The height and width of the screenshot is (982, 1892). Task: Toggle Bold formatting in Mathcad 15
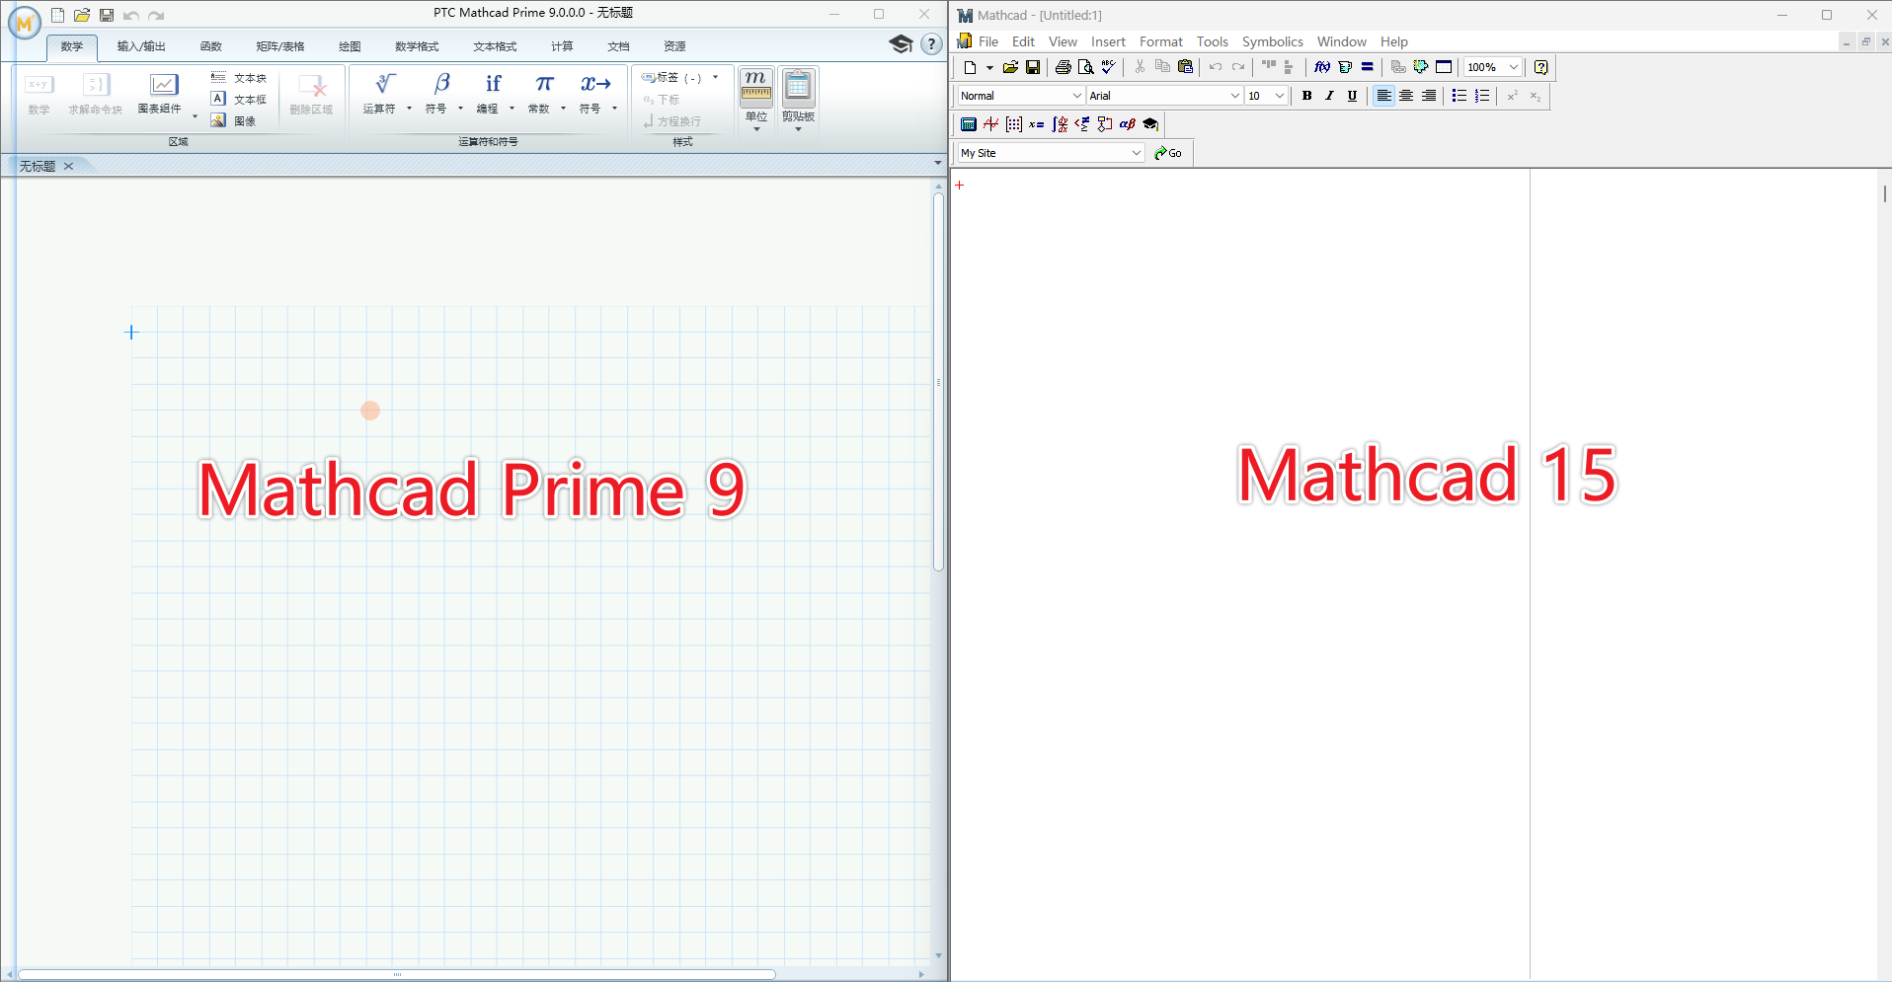(x=1306, y=96)
